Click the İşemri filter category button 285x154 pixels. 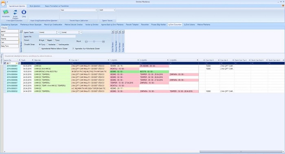pos(9,31)
